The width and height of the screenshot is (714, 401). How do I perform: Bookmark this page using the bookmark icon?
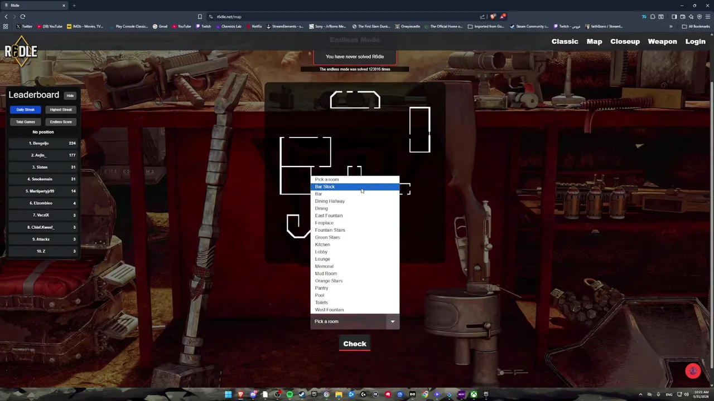pyautogui.click(x=200, y=17)
